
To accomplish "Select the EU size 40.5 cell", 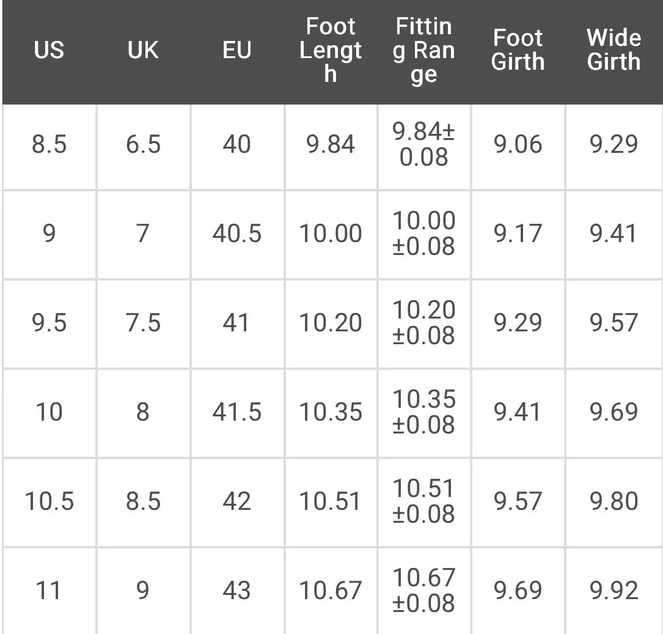I will click(x=237, y=235).
